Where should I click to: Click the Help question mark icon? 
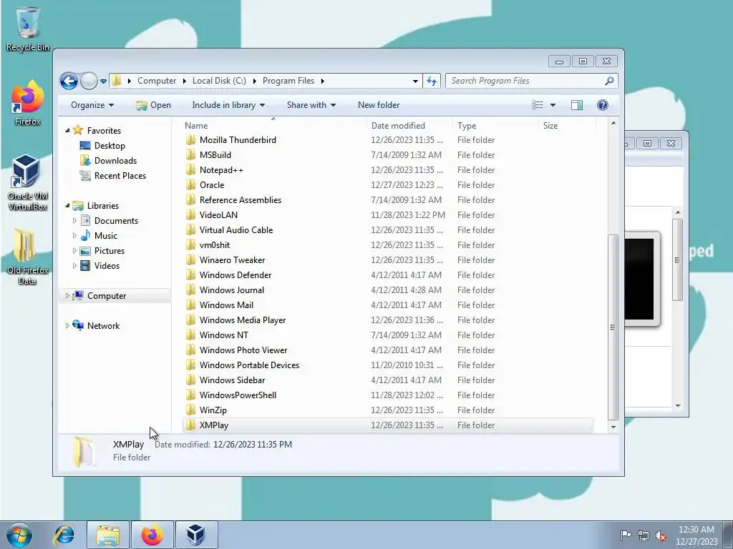pos(603,105)
